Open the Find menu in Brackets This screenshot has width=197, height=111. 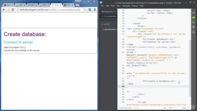click(x=113, y=6)
